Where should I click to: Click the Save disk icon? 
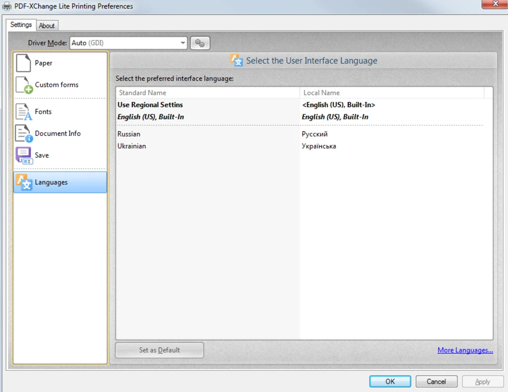click(x=23, y=155)
